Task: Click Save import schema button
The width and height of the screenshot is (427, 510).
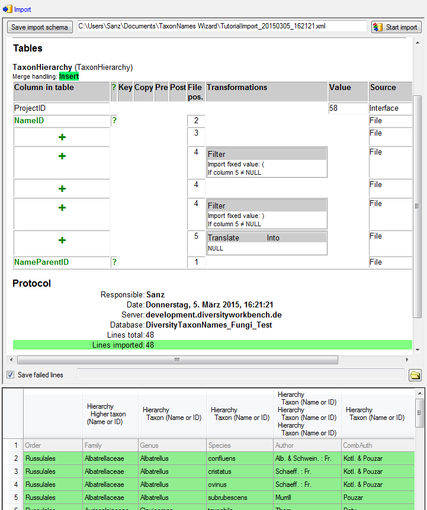Action: [40, 27]
